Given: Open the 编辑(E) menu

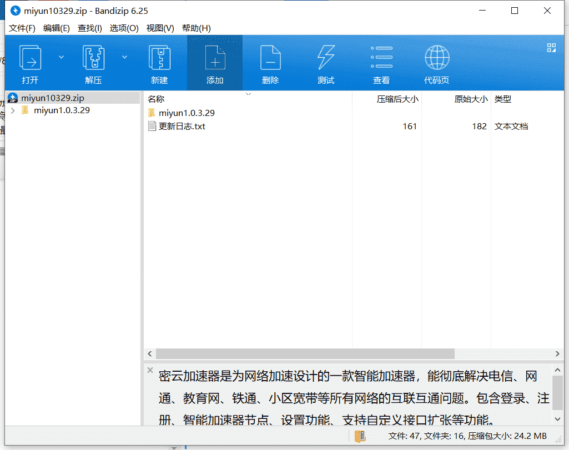Looking at the screenshot, I should click(x=56, y=28).
